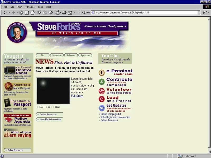Click the Go arrow button
This screenshot has width=211, height=158.
(206, 12)
